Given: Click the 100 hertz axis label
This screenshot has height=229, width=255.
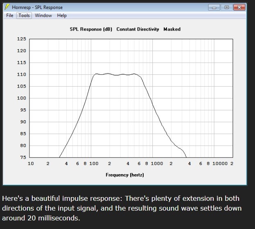Looking at the screenshot, I should 94,164.
